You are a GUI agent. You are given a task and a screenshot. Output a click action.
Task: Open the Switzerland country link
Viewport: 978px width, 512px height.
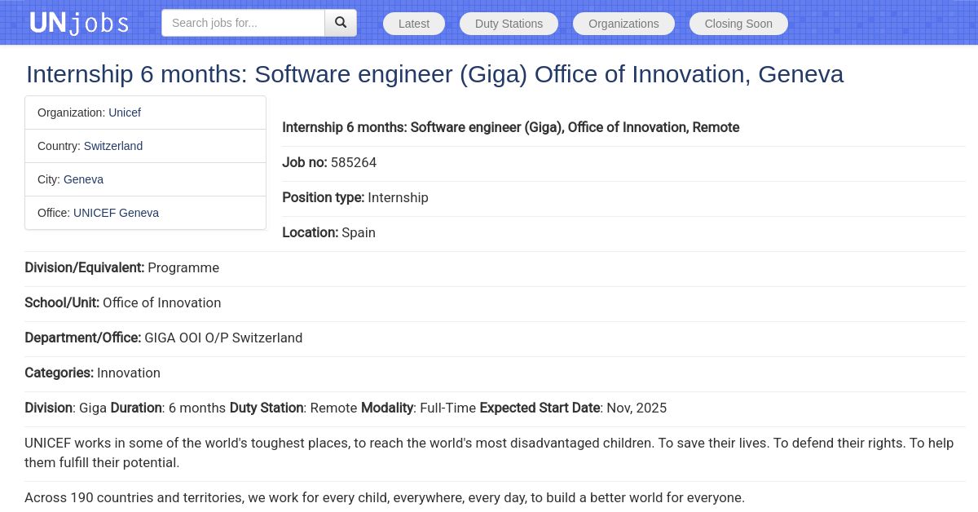tap(113, 146)
